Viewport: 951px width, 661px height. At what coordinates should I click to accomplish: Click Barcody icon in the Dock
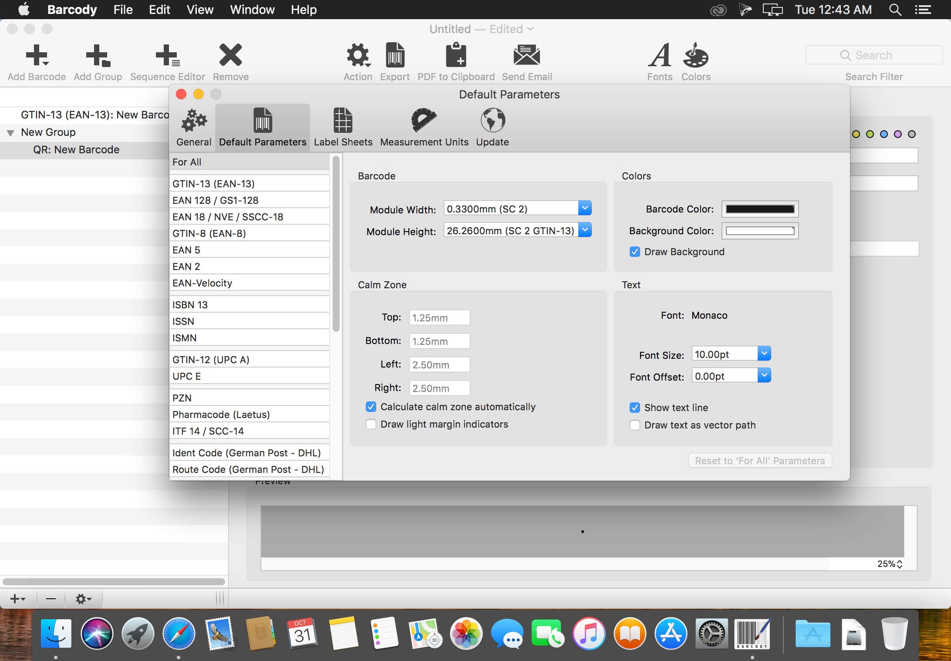752,633
